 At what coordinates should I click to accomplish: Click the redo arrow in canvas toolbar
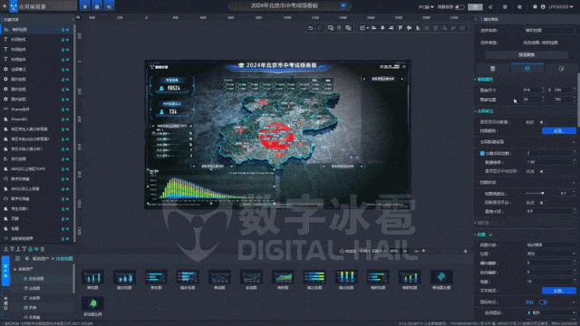320,28
